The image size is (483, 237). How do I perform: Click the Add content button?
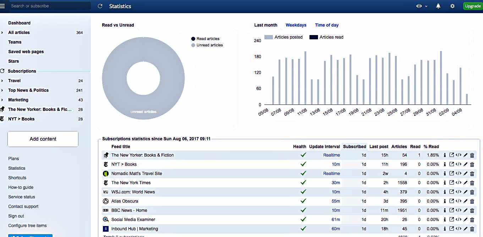pyautogui.click(x=43, y=139)
